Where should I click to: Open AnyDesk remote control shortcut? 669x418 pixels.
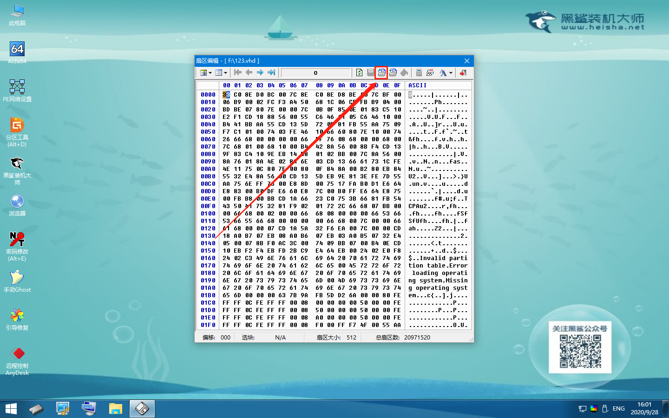click(x=17, y=361)
